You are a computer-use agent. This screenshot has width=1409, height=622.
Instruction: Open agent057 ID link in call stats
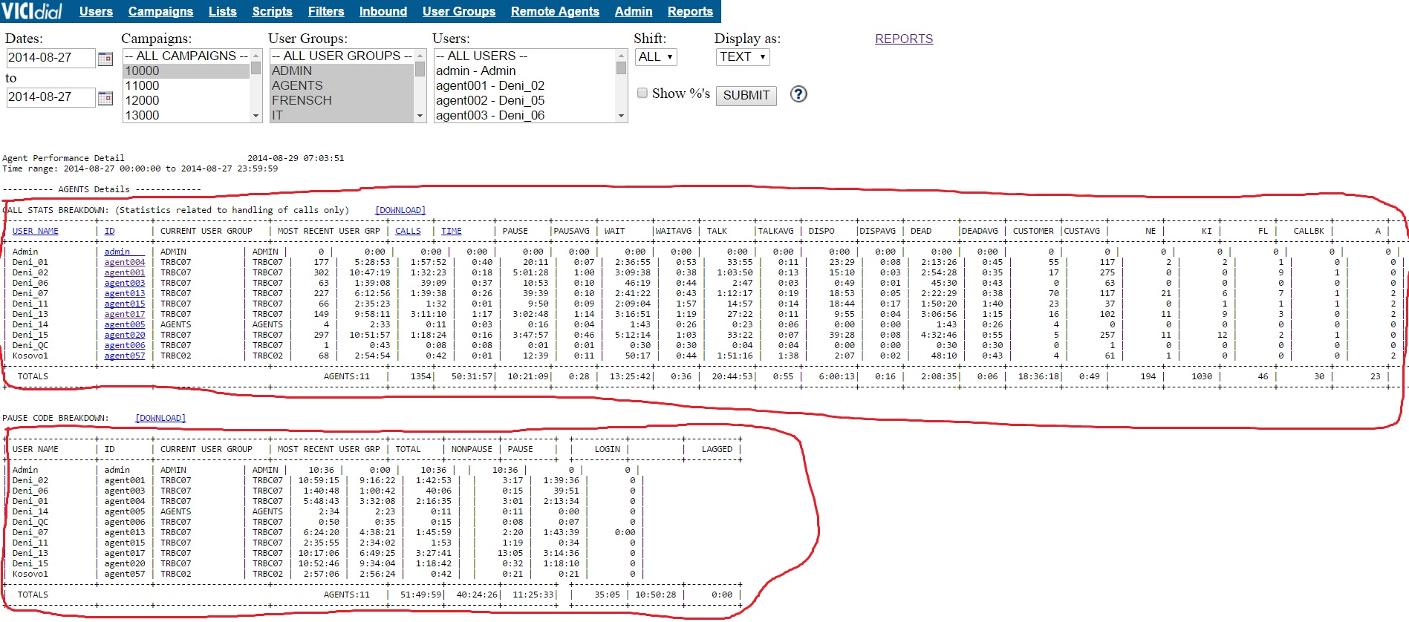coord(125,356)
